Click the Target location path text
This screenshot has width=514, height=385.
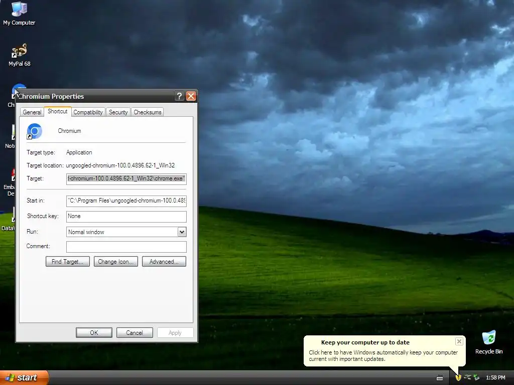point(120,165)
